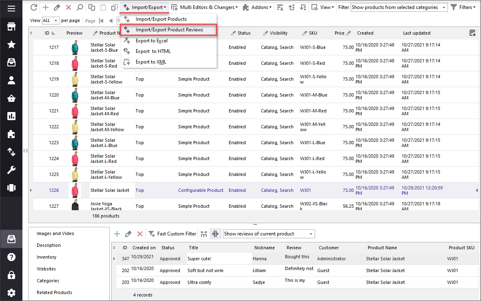Open the Websites section

[x=46, y=269]
